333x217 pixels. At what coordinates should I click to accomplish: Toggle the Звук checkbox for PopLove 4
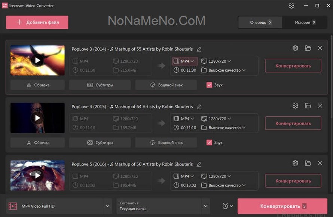(210, 142)
